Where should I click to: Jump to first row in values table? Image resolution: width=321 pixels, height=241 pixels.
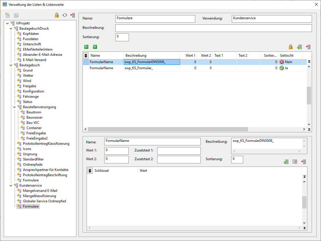[x=309, y=61]
